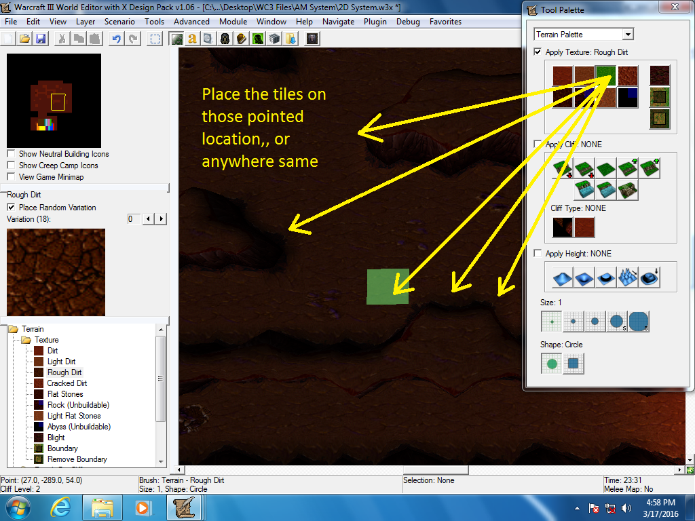Select the smooth height tool
This screenshot has height=521, width=695.
click(x=650, y=277)
